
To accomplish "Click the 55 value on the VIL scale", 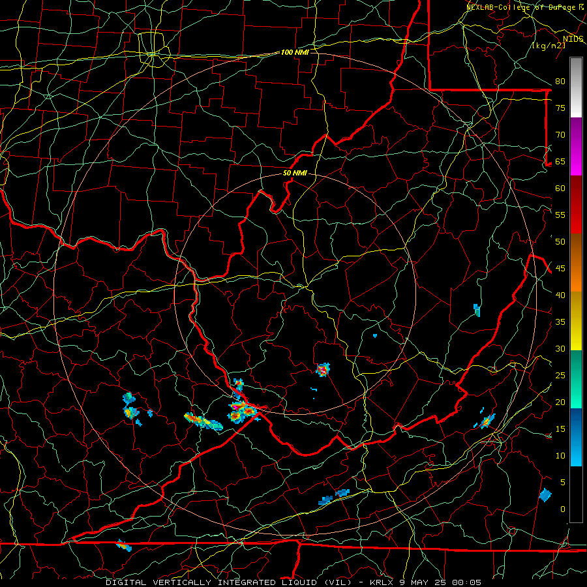I will click(560, 215).
